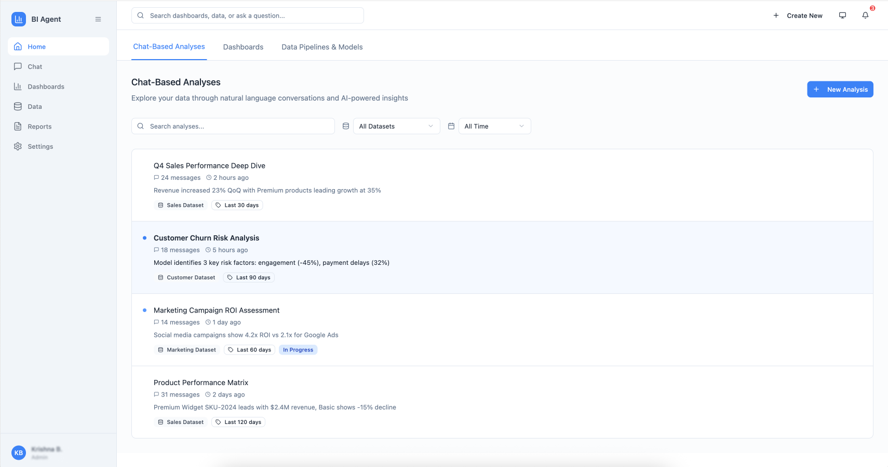Open Reports in the sidebar
This screenshot has height=467, width=888.
pos(39,126)
